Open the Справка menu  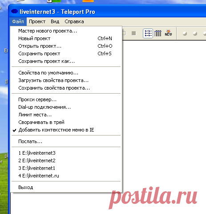(x=74, y=21)
